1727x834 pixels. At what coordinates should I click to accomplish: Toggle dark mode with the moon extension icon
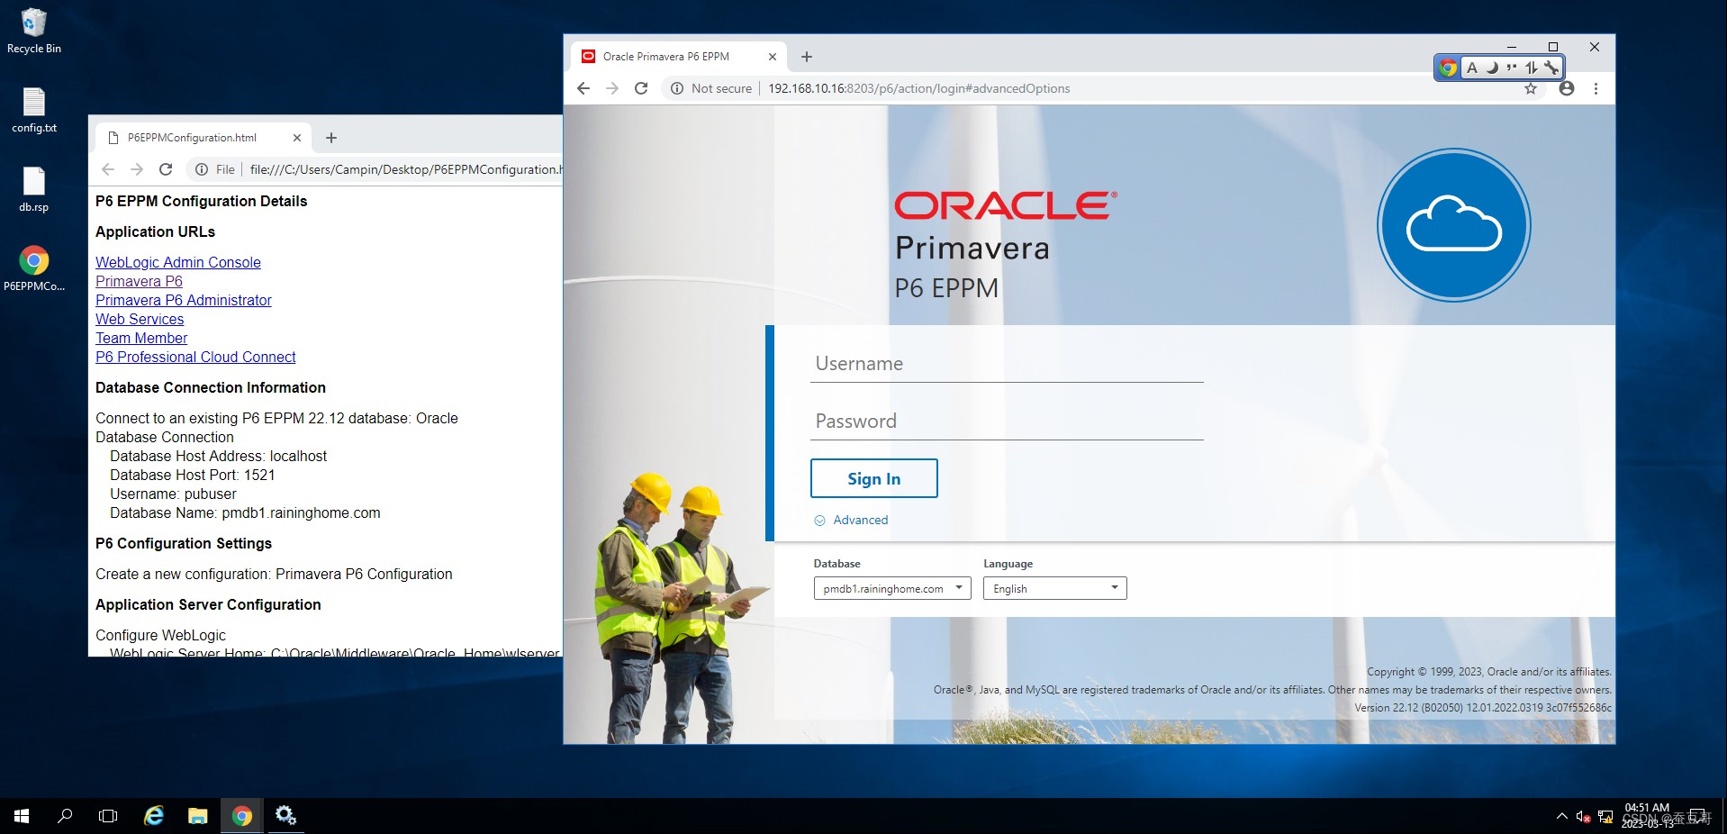[x=1492, y=68]
